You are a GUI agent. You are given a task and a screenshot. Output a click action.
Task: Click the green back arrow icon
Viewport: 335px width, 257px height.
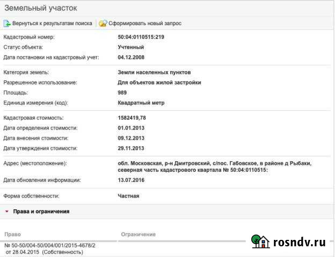[7, 24]
